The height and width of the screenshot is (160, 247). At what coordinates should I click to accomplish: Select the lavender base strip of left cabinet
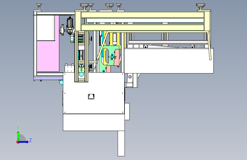(x=48, y=78)
